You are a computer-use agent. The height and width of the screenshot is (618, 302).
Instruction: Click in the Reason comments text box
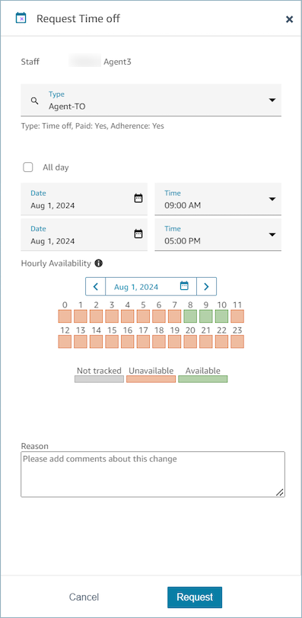coord(153,474)
